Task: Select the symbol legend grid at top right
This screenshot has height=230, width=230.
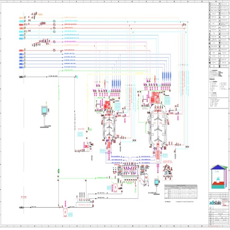Action: [219, 35]
